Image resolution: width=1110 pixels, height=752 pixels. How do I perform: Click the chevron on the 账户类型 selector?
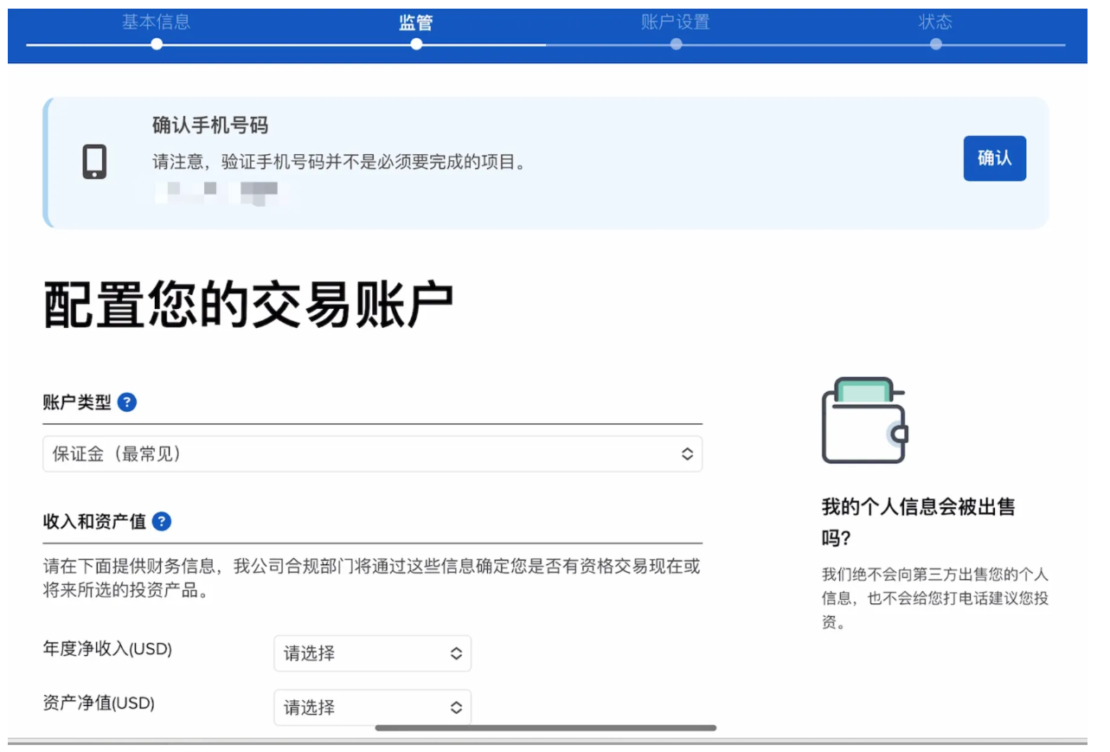[x=687, y=453]
